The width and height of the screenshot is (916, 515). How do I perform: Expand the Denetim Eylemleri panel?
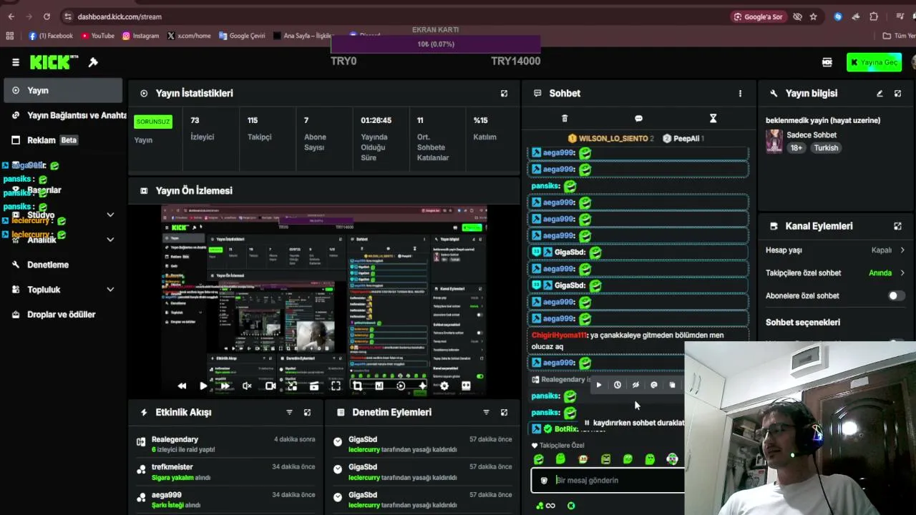click(504, 413)
